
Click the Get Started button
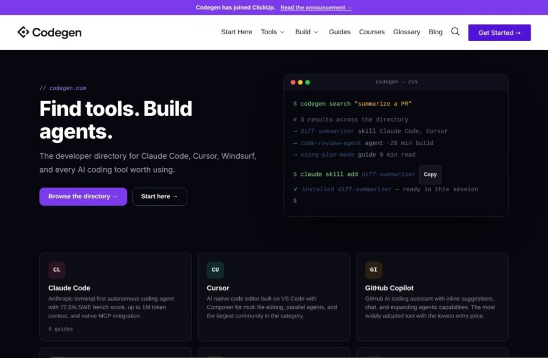[499, 33]
